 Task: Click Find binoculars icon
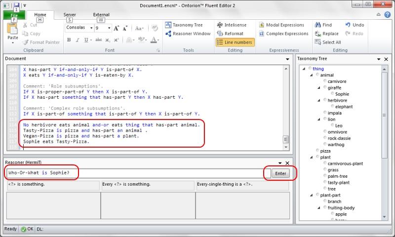[x=317, y=25]
